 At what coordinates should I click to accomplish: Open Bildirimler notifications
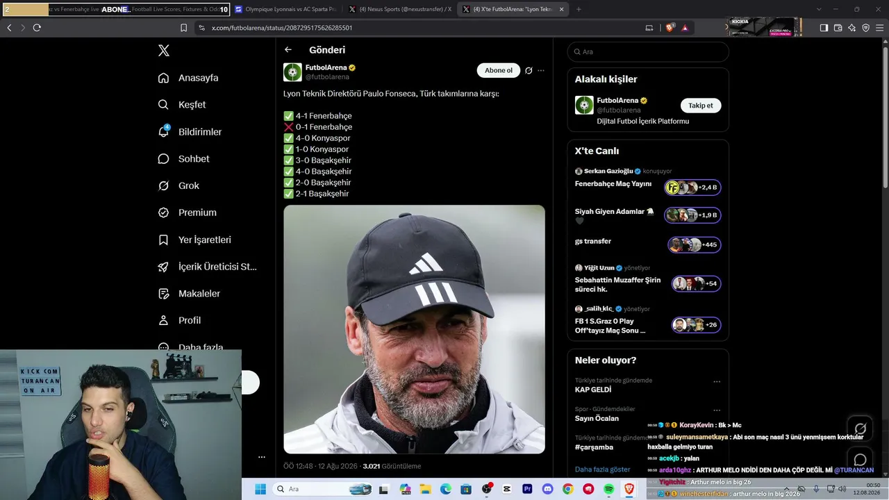point(190,132)
